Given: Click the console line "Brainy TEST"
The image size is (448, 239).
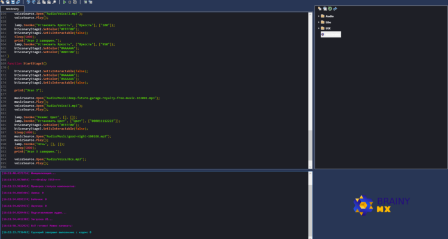Looking at the screenshot, I should click(x=31, y=180).
